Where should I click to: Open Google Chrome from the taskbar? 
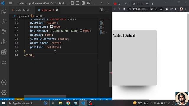point(68,103)
